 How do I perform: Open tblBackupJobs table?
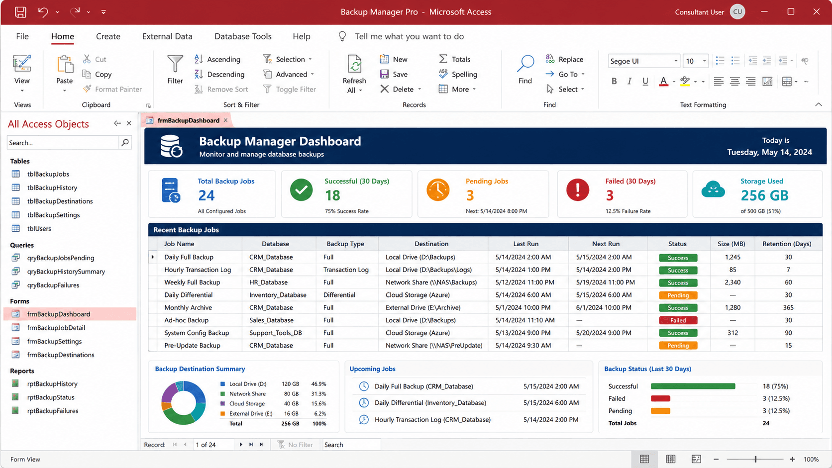(x=48, y=174)
